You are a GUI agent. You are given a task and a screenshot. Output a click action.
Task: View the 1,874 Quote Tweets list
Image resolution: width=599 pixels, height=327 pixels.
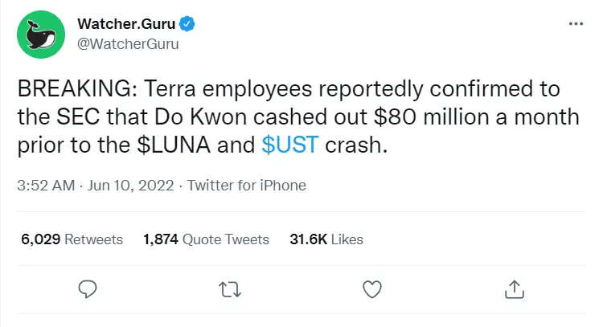pos(206,239)
